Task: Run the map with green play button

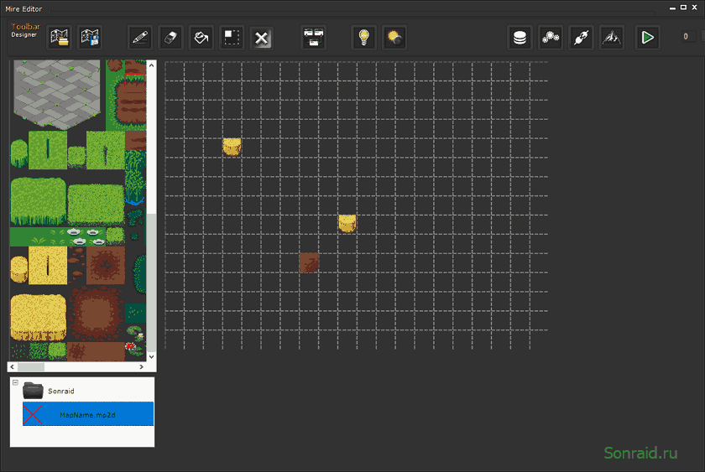Action: (x=647, y=37)
